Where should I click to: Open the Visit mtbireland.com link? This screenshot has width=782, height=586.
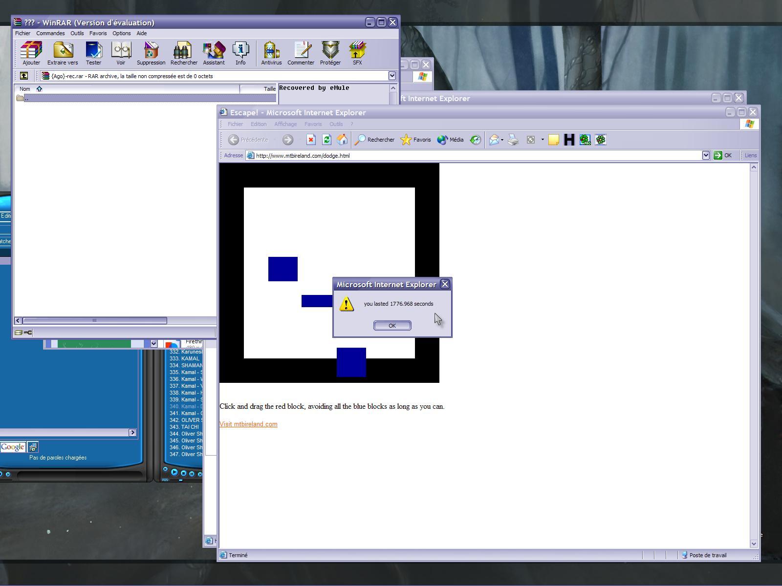pos(248,424)
